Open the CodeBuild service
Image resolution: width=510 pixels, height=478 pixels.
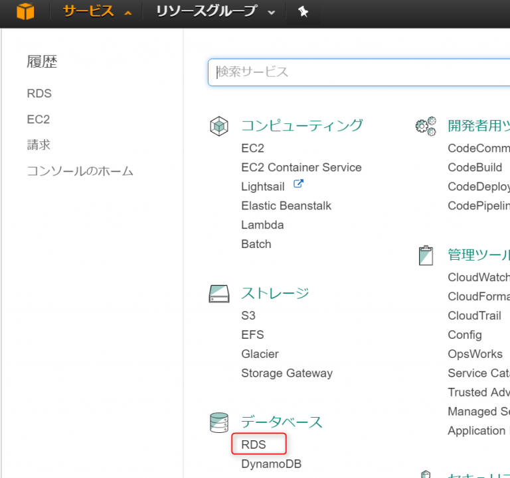click(x=475, y=168)
